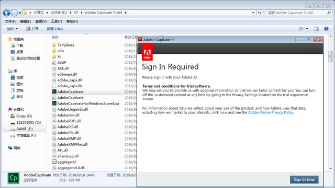The width and height of the screenshot is (335, 188).
Task: Select the AdobeXMPFiles.dll file name
Action: (x=72, y=144)
